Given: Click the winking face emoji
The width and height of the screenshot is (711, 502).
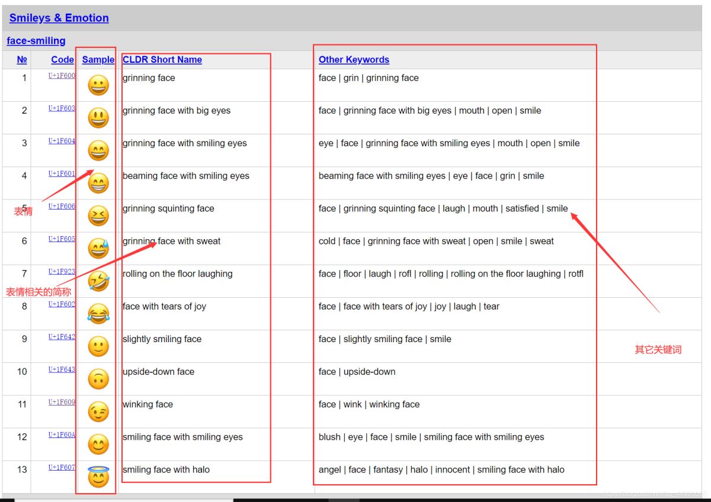Looking at the screenshot, I should 98,411.
